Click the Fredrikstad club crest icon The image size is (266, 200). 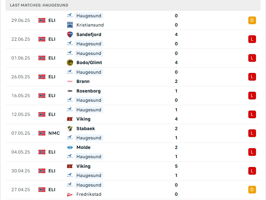click(x=70, y=194)
